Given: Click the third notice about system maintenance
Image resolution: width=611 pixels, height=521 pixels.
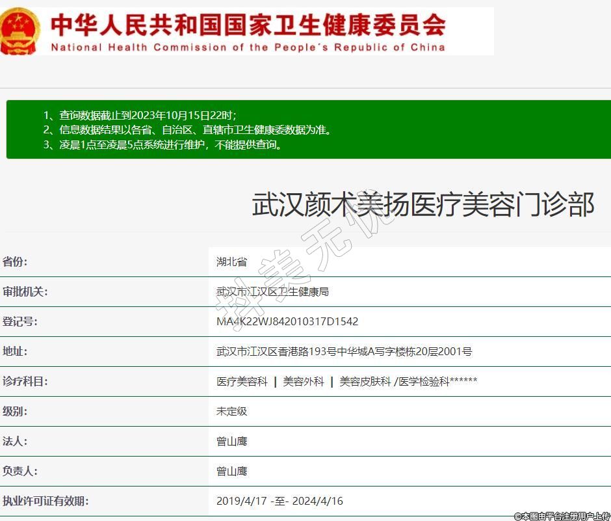Looking at the screenshot, I should coord(164,144).
